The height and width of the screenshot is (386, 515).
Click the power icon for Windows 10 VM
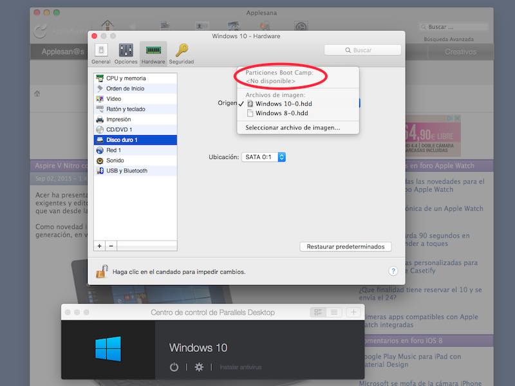tap(174, 367)
